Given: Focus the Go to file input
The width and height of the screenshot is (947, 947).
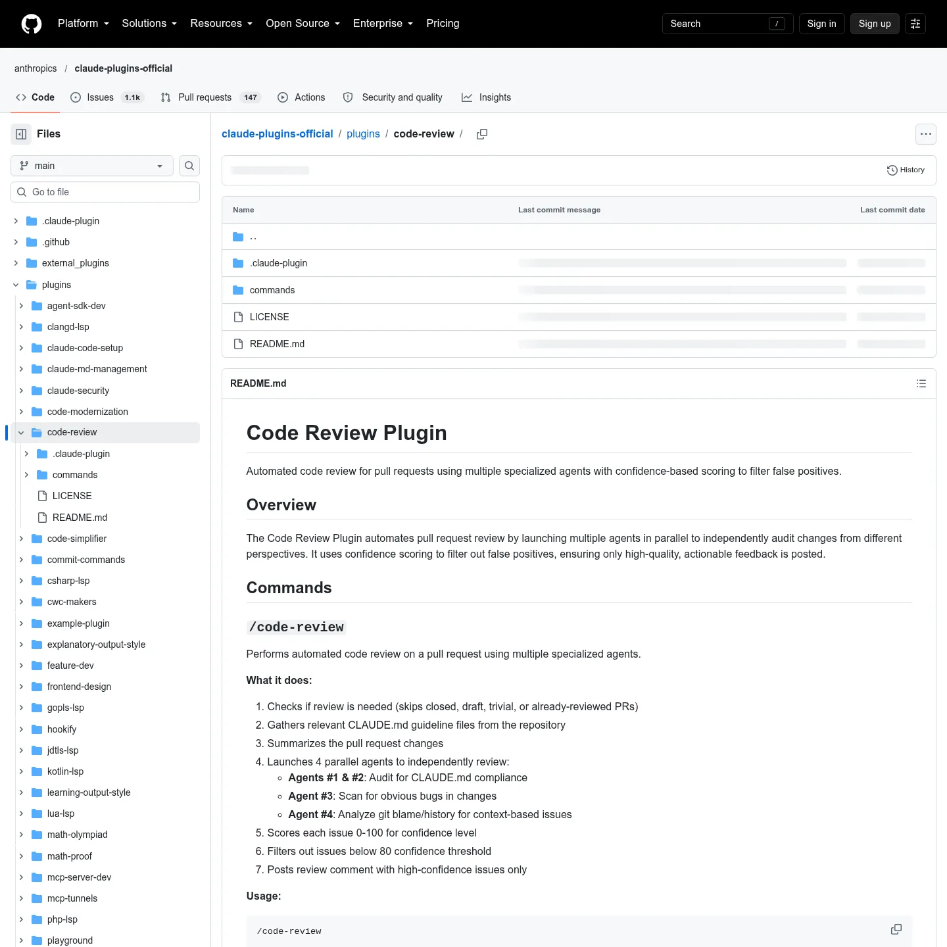Looking at the screenshot, I should click(x=105, y=192).
